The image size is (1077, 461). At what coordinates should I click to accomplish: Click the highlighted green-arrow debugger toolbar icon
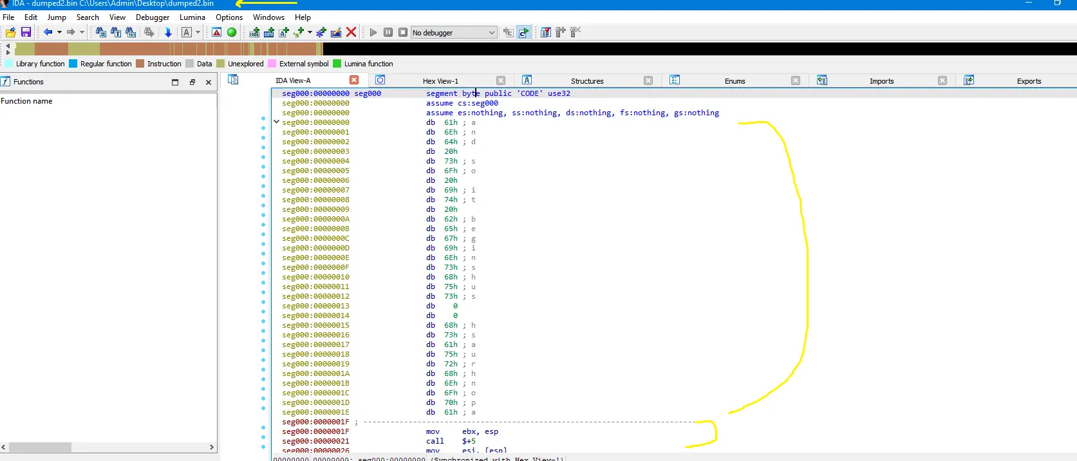click(x=523, y=32)
